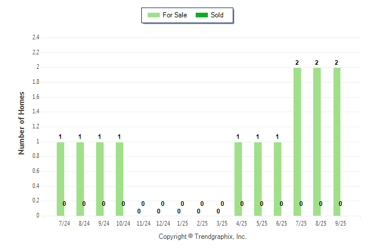Click the 6/25 For Sale bar
This screenshot has width=374, height=251.
[x=277, y=179]
